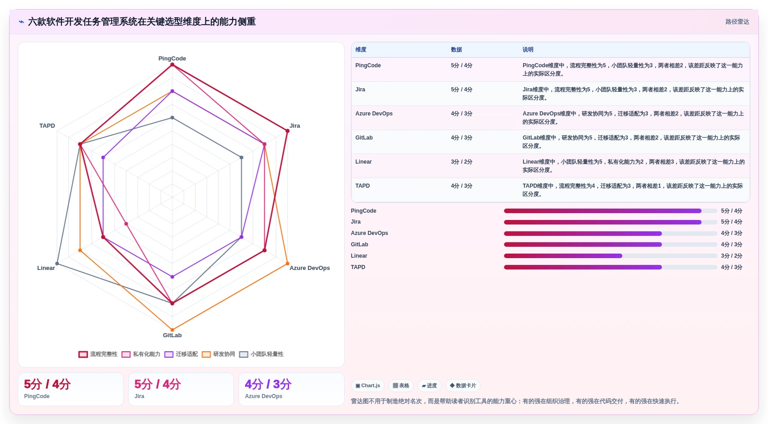Click the GitLab progress bar
This screenshot has width=768, height=424.
pyautogui.click(x=610, y=244)
